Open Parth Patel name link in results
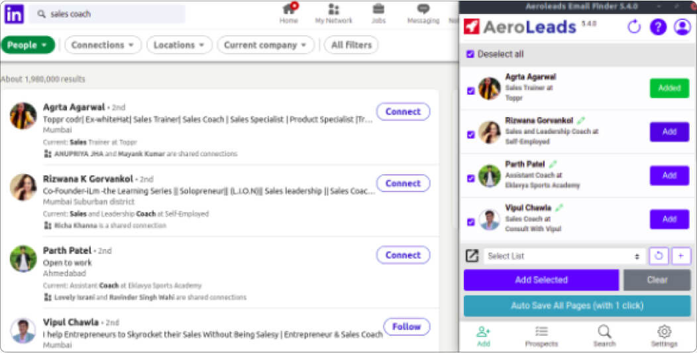 [x=67, y=250]
